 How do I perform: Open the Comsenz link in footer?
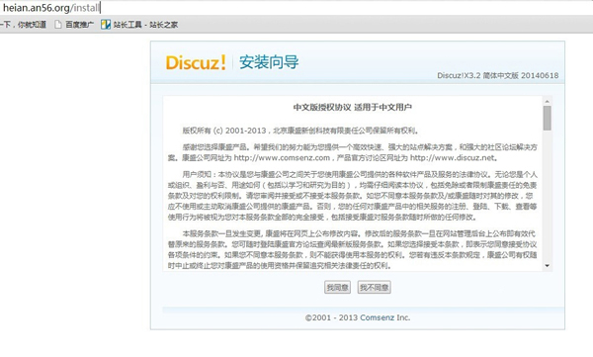[x=378, y=317]
